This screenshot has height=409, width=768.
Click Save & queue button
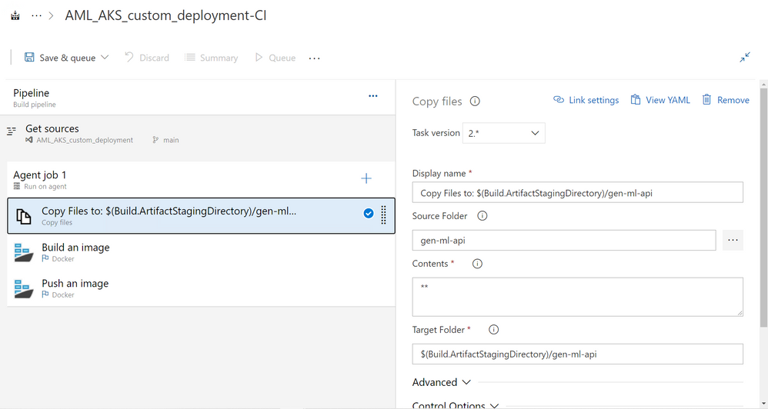(x=60, y=58)
